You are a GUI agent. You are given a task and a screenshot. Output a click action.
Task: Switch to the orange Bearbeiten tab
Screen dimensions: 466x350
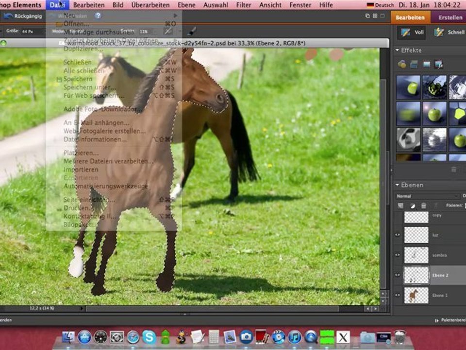(x=410, y=17)
